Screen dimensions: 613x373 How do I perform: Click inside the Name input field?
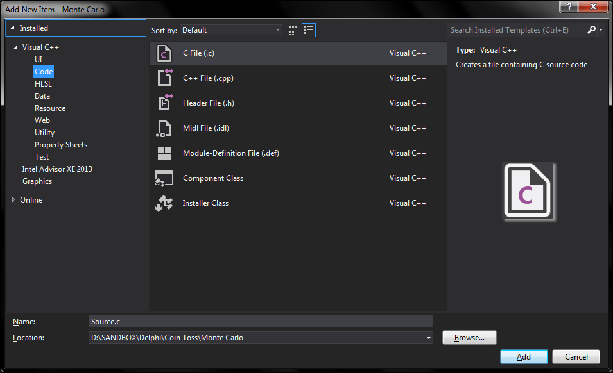tap(257, 321)
